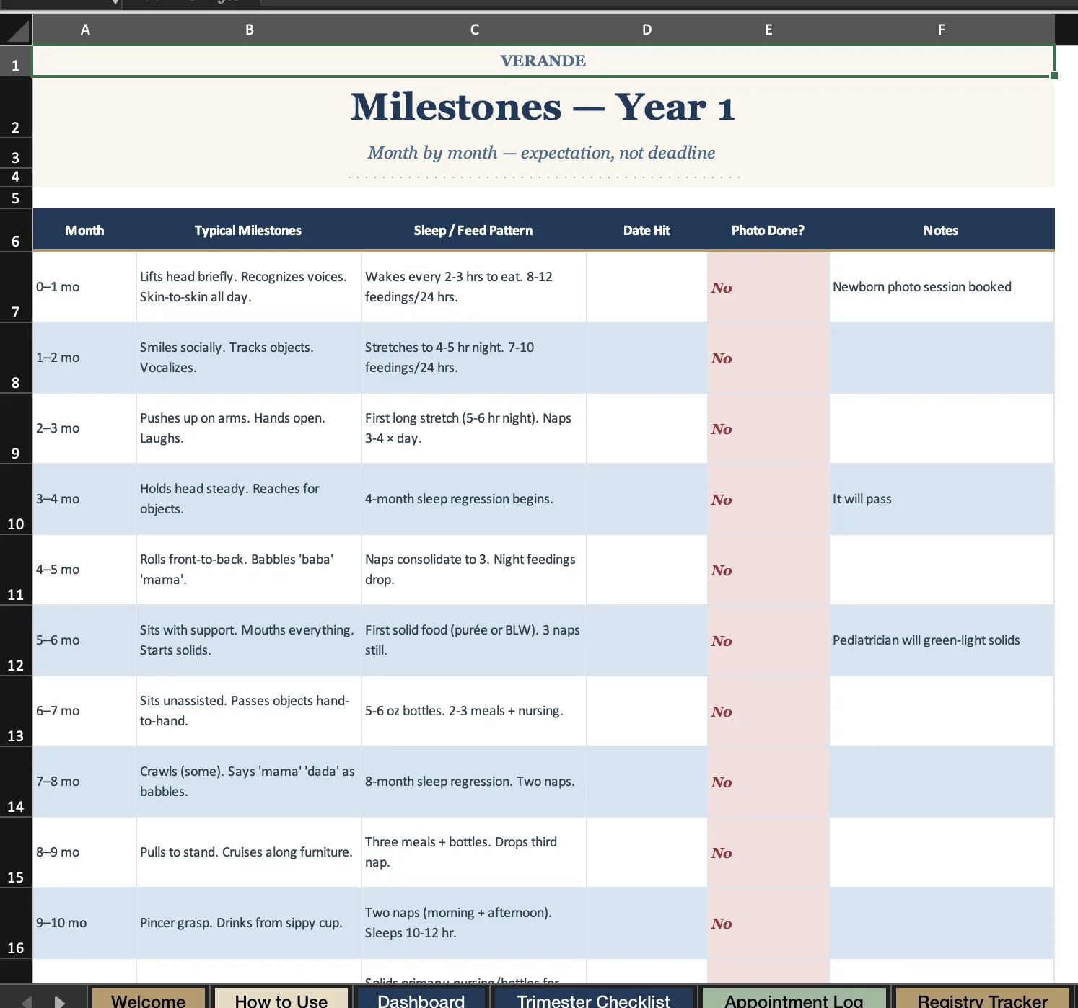Screen dimensions: 1078x1008
Task: Select the 4–5 mo month cell
Action: coord(84,570)
